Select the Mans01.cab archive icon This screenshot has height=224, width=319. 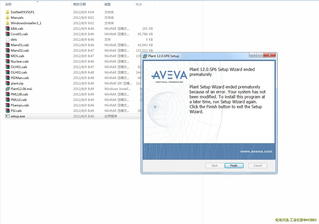[7, 45]
